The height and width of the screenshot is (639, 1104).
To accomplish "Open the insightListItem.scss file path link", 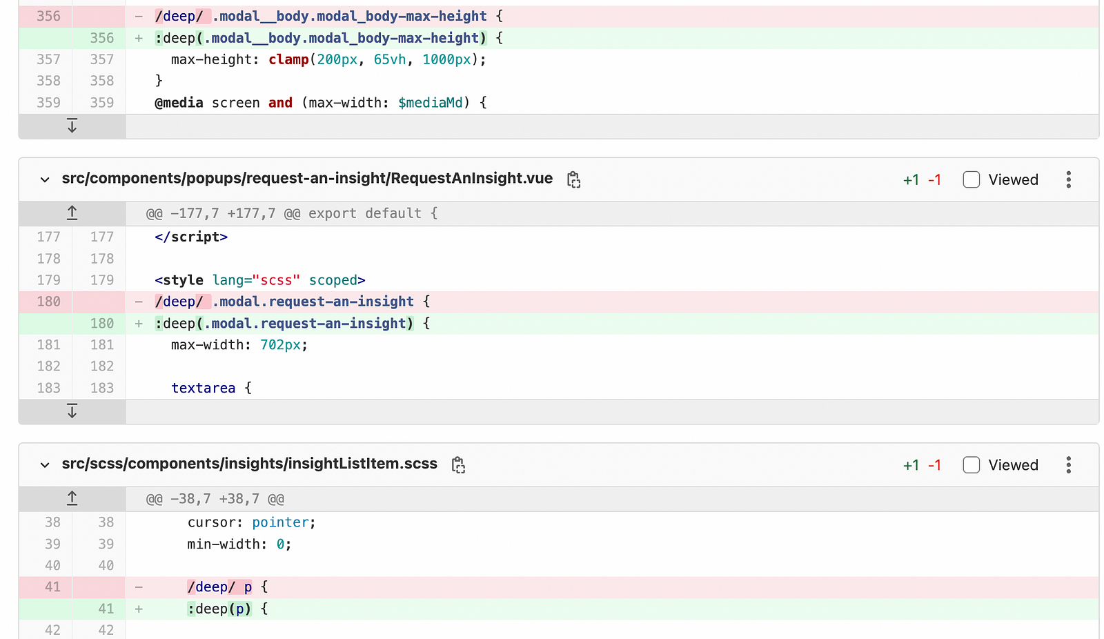I will pyautogui.click(x=249, y=464).
